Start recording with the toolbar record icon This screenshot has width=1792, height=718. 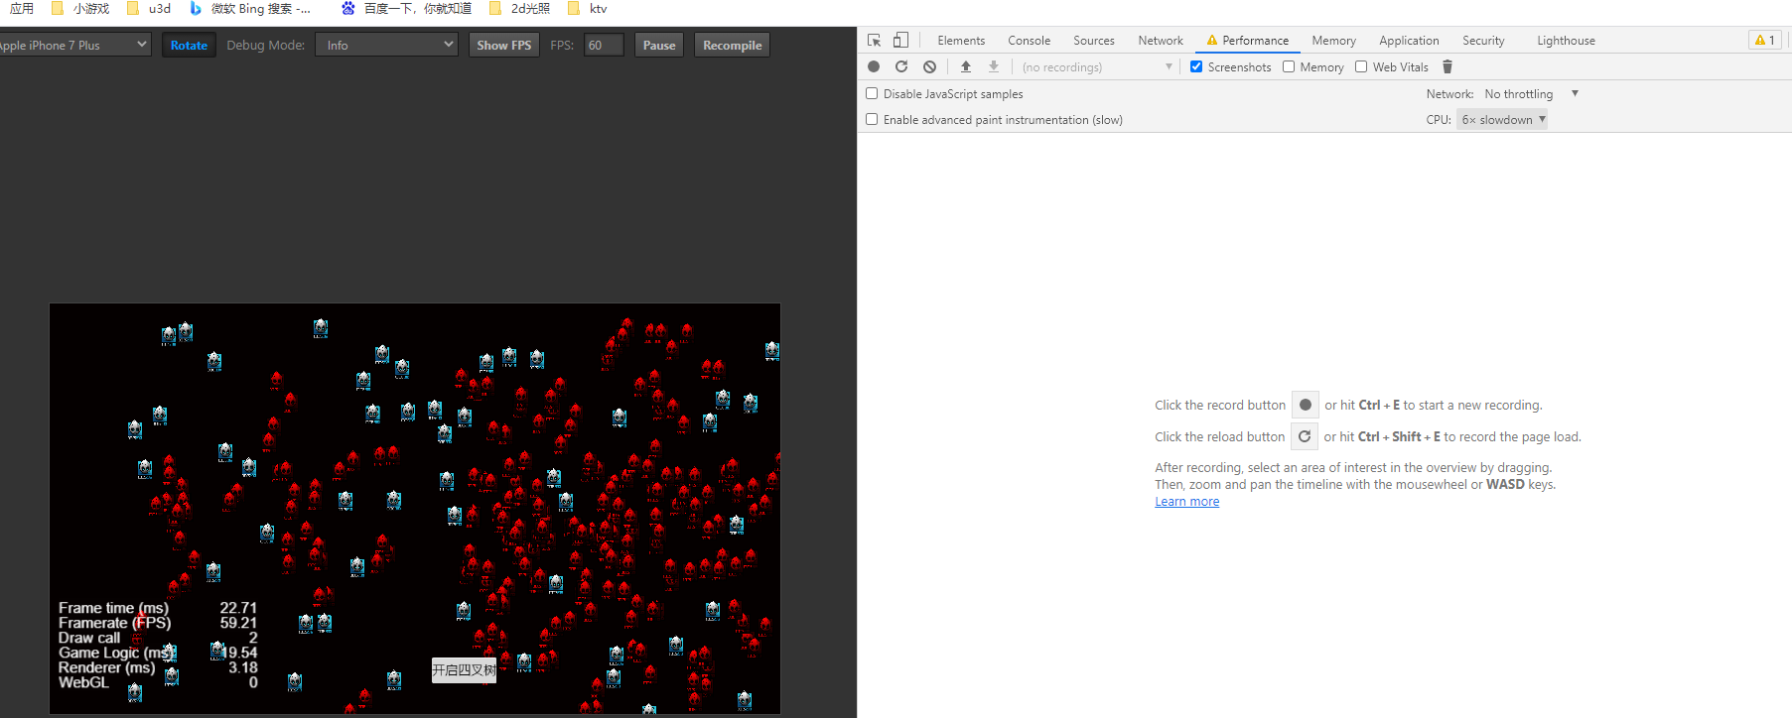pos(874,66)
